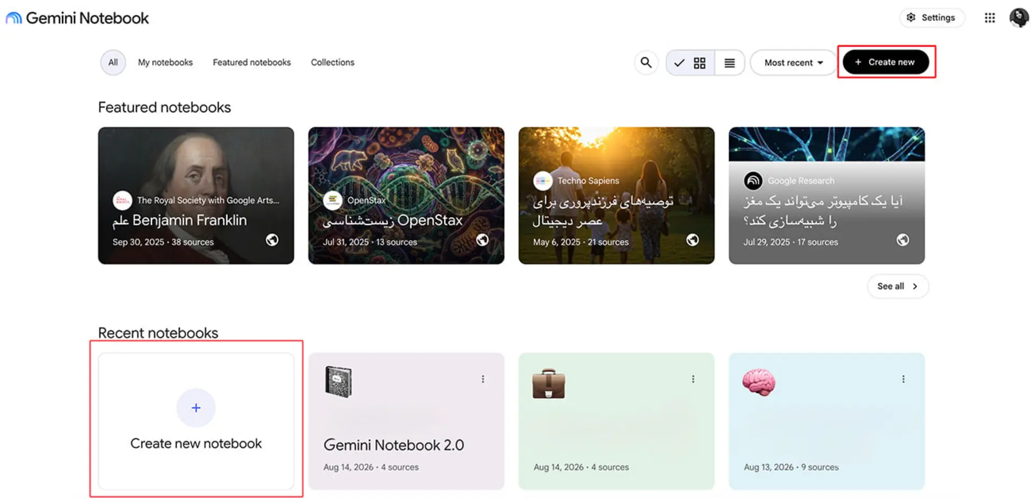
Task: Open the Google apps grid icon
Action: point(990,18)
